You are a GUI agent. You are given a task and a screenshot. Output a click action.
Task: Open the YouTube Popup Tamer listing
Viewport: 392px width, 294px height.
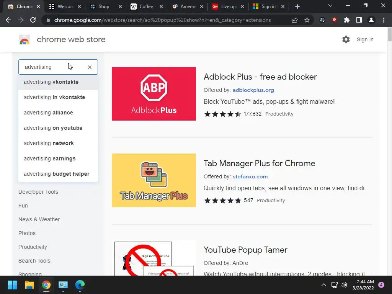pos(245,250)
